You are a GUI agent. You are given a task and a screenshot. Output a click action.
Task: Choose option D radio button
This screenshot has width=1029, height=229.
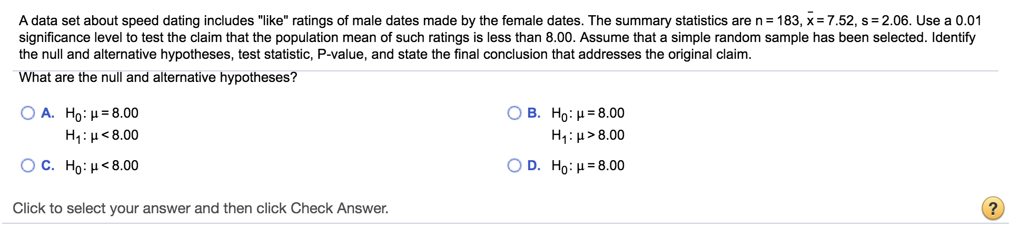pos(514,165)
